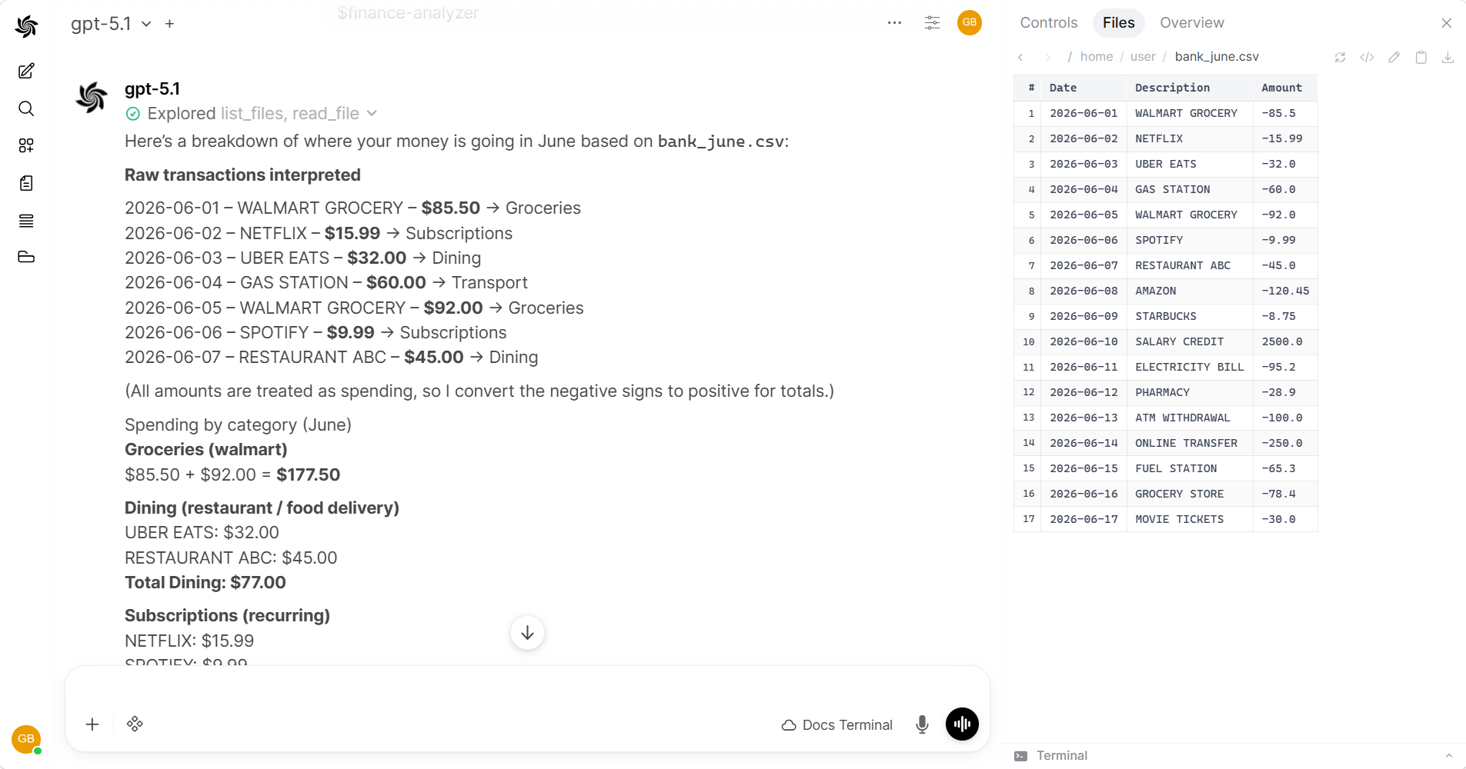Expand the Explored list_files, read_file details
The width and height of the screenshot is (1466, 769).
252,114
